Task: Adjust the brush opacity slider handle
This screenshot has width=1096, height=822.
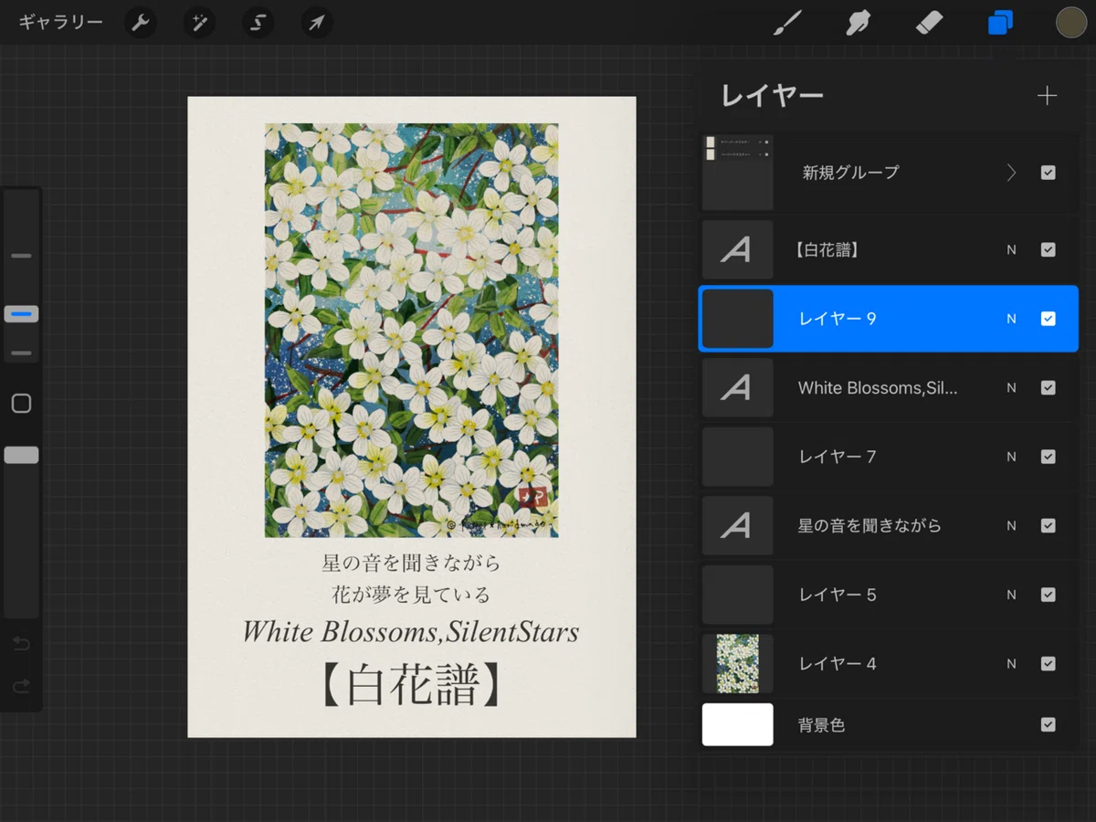Action: (x=21, y=455)
